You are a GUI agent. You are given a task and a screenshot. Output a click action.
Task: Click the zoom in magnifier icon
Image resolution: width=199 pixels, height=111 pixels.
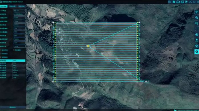[x=197, y=18]
